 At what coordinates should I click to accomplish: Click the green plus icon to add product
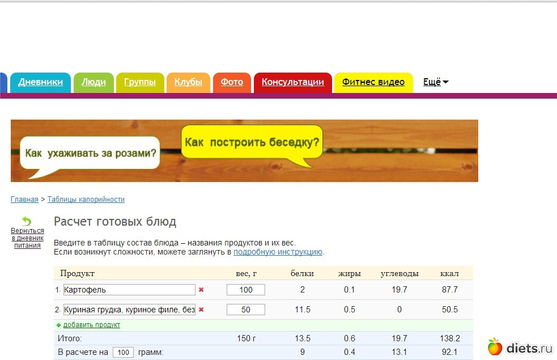pos(59,325)
